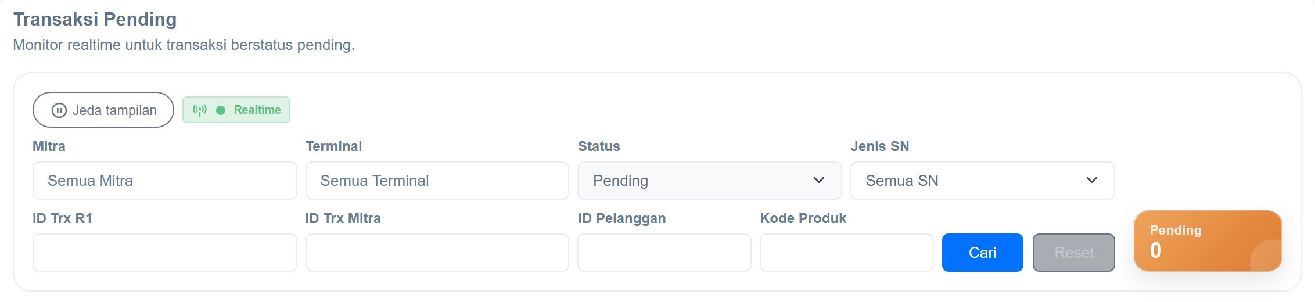Screen dimensions: 1315x302
Task: Click the chevron arrow in Jenis SN field
Action: 1092,180
